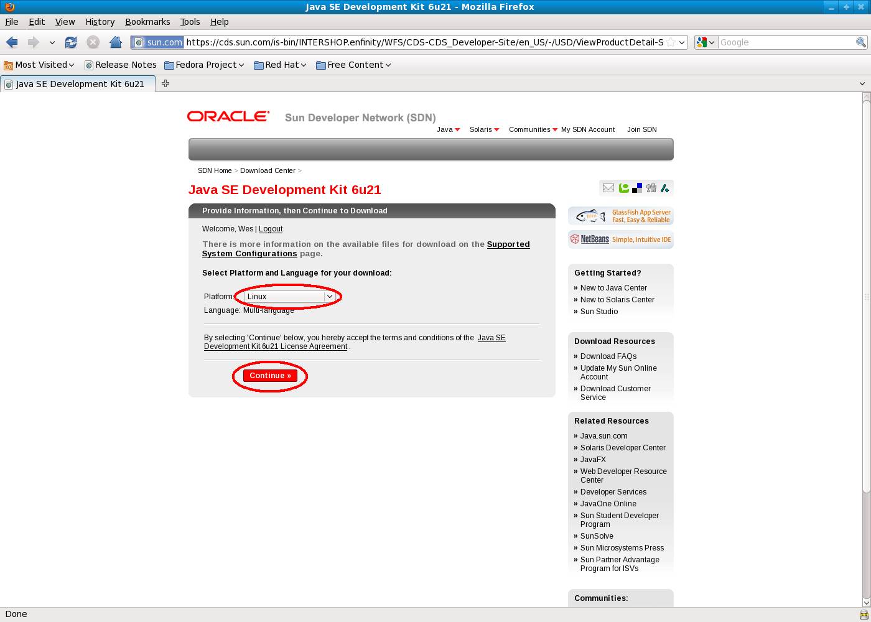Screen dimensions: 871x622
Task: Open the Help menu
Action: (x=219, y=22)
